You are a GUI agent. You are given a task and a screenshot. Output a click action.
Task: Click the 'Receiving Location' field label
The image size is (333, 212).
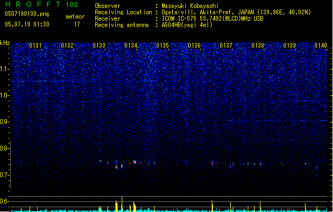(123, 12)
